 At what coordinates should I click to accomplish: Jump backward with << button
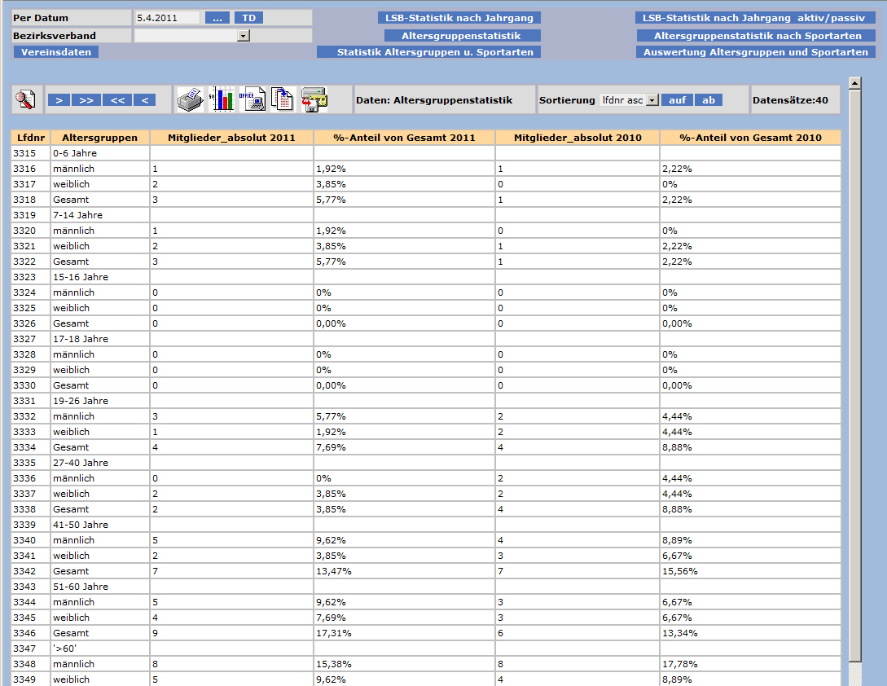[117, 100]
